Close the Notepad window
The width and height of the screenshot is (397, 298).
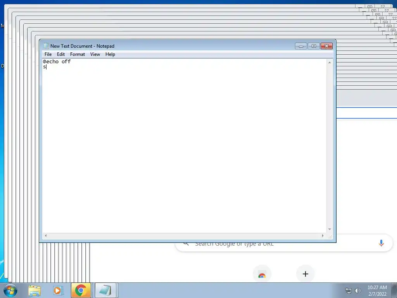pos(326,46)
